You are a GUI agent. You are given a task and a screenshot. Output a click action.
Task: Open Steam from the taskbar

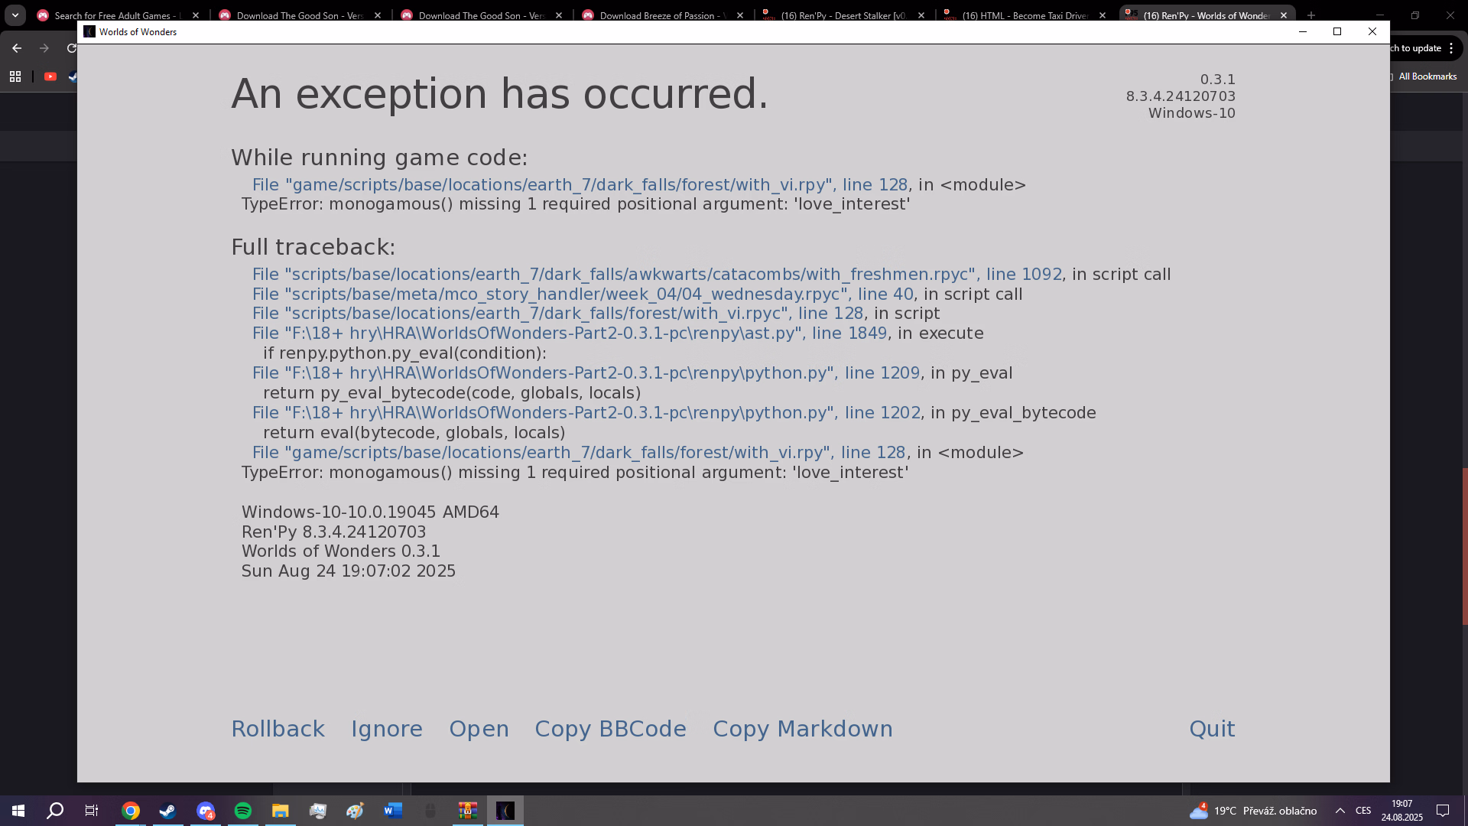167,811
